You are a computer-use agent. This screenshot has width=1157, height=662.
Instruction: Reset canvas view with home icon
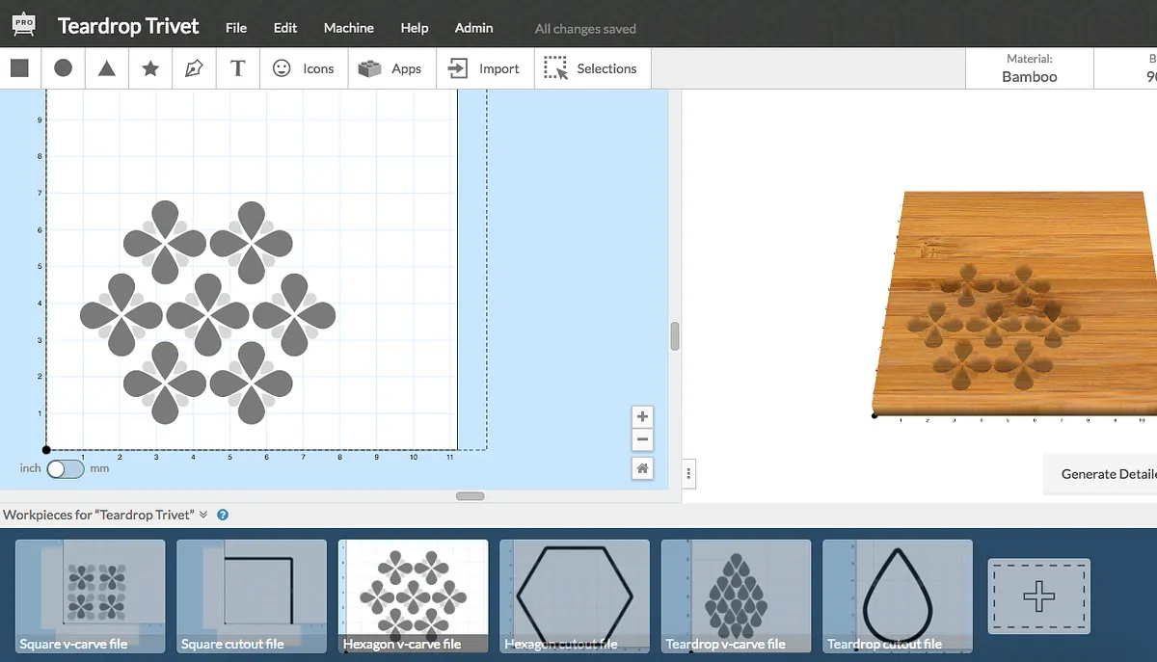point(642,468)
